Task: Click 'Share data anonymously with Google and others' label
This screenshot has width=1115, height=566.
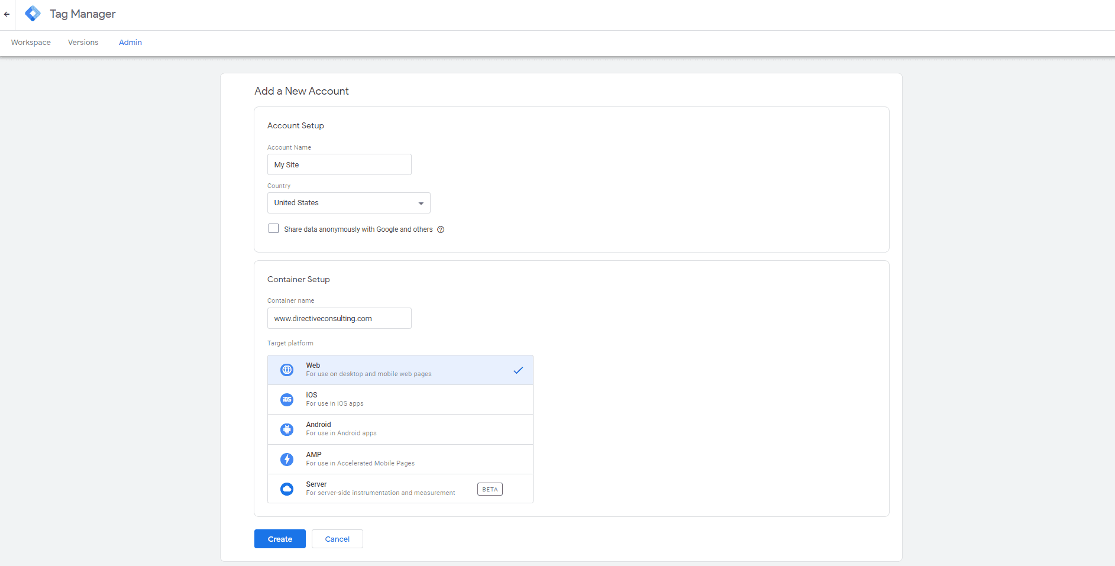Action: [x=358, y=229]
